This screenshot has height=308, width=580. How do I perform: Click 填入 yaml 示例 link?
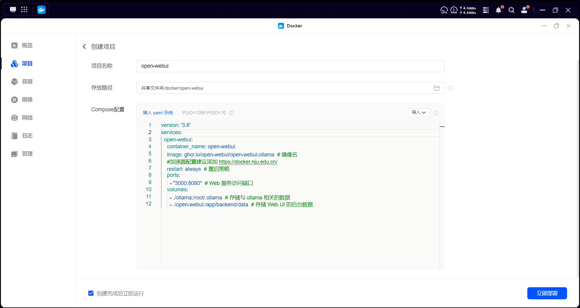click(158, 113)
